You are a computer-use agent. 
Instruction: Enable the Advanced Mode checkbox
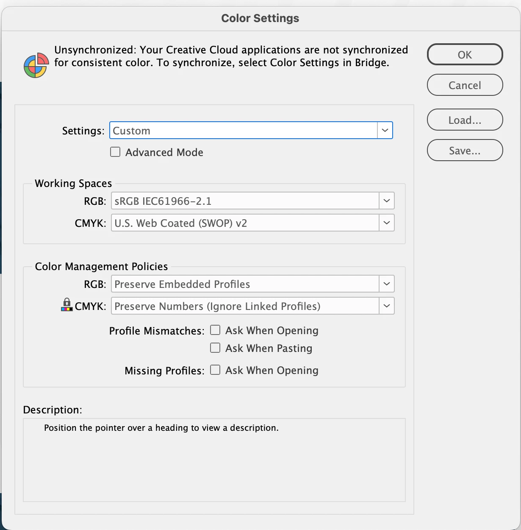click(115, 152)
